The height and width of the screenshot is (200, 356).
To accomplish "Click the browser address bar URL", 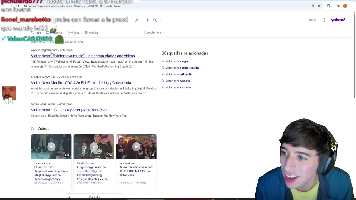I will click(x=75, y=6).
